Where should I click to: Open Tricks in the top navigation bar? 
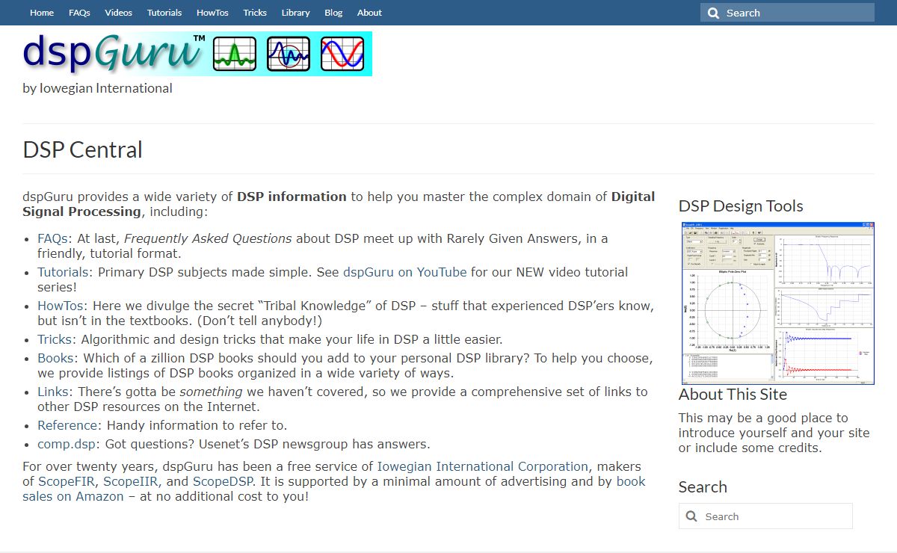tap(255, 13)
